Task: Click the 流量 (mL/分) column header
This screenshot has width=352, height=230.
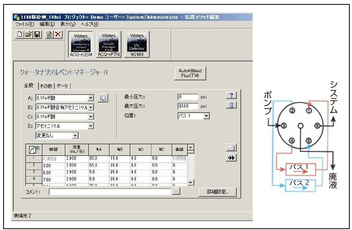Action: pos(77,150)
